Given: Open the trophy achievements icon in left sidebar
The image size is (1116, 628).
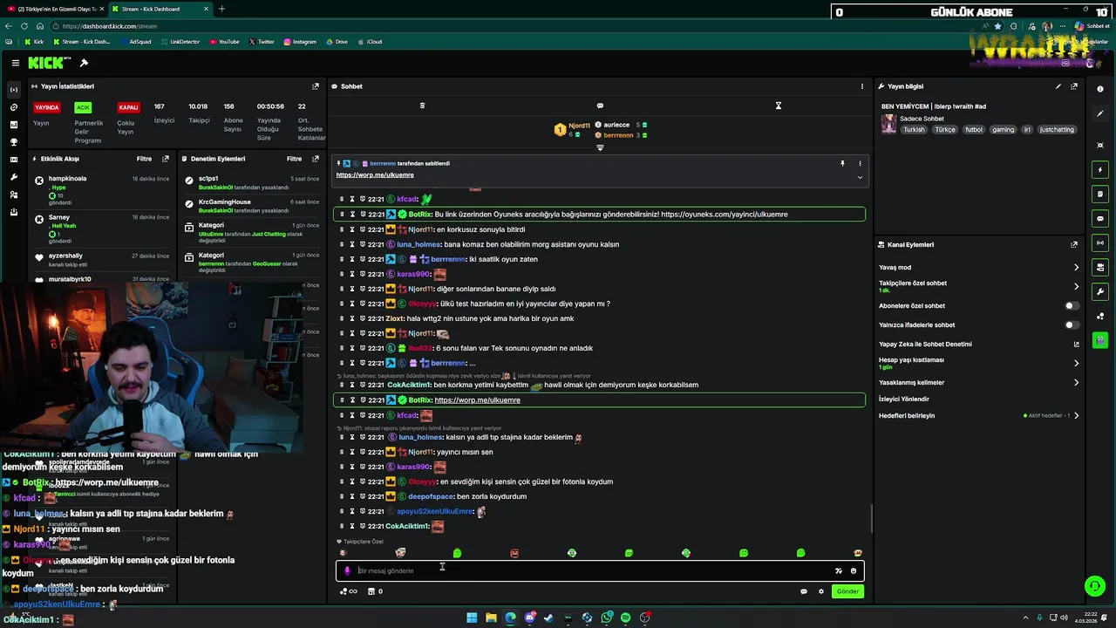Looking at the screenshot, I should (x=14, y=142).
